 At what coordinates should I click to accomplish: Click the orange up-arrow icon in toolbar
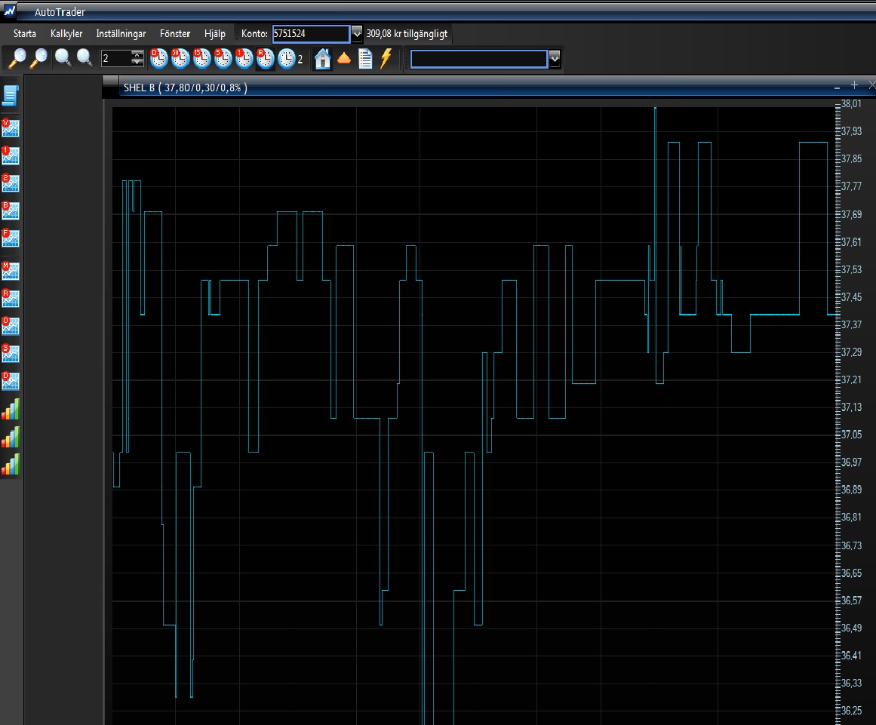(x=344, y=59)
